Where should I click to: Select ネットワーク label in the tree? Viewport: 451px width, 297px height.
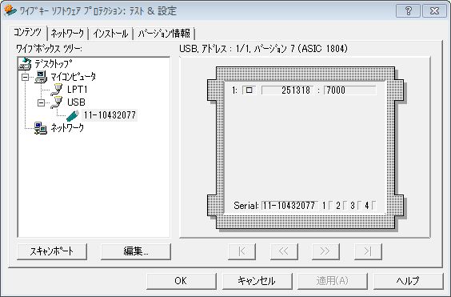(67, 128)
